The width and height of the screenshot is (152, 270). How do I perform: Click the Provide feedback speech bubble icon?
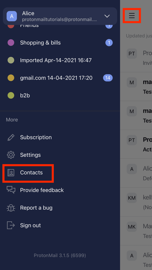click(11, 190)
